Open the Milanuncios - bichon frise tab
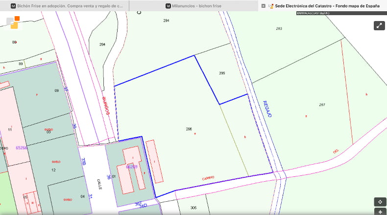The height and width of the screenshot is (215, 387). 193,6
